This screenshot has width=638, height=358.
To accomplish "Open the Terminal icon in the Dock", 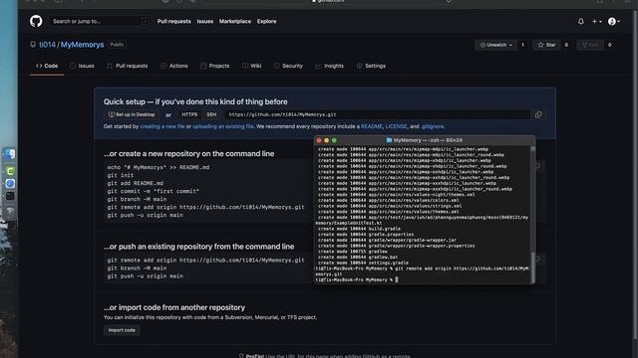I will point(10,197).
